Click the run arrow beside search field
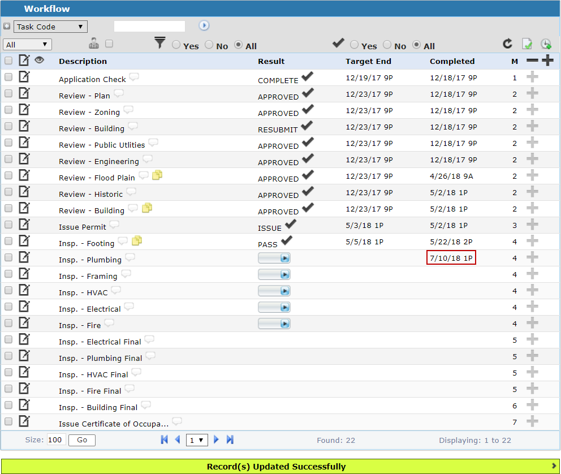Screen dimensions: 561x474 (x=204, y=26)
